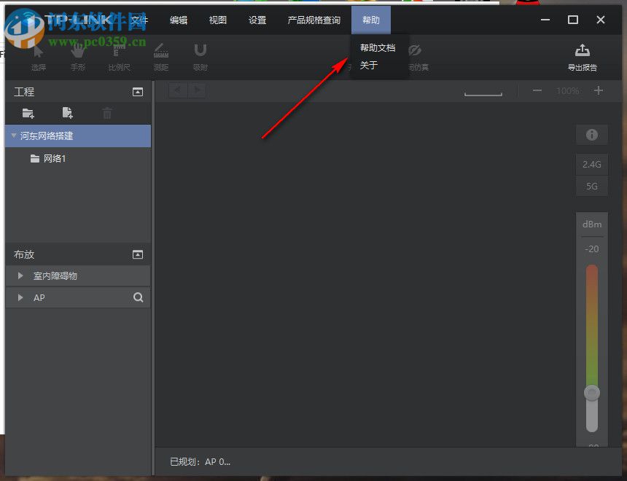Activate the 手形 (Hand) pan tool
627x481 pixels.
tap(77, 51)
